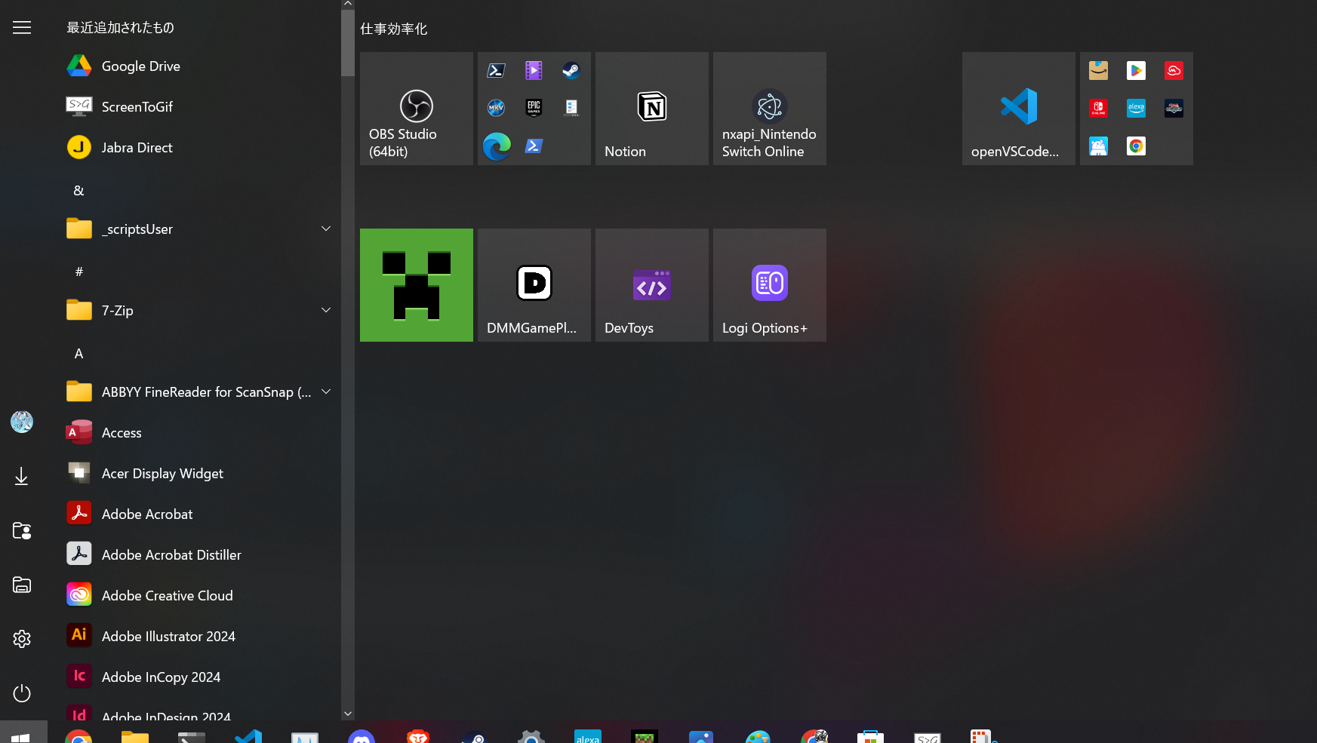Launch the DevToys tile

pyautogui.click(x=651, y=285)
